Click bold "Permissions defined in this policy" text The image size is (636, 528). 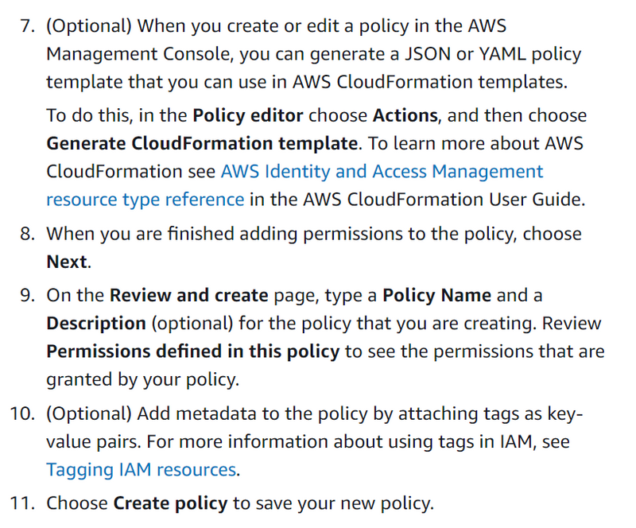pyautogui.click(x=193, y=351)
